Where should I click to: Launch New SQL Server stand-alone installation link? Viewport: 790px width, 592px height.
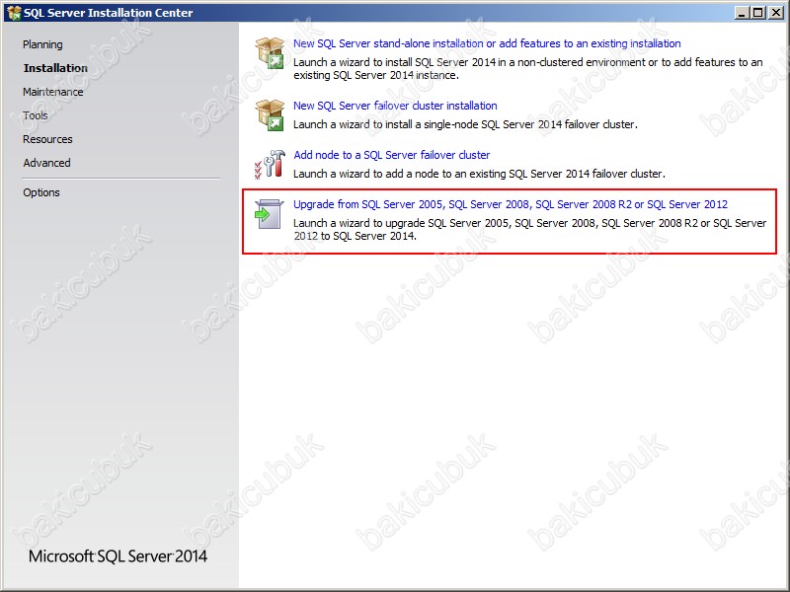tap(487, 43)
